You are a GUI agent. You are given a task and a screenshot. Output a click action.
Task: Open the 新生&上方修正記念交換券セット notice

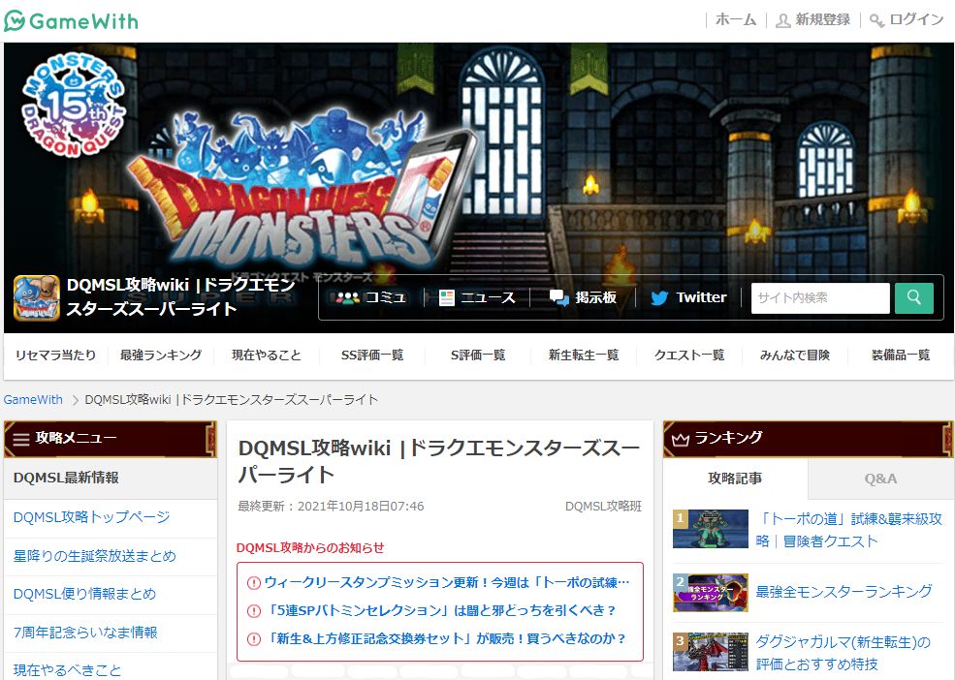click(446, 638)
